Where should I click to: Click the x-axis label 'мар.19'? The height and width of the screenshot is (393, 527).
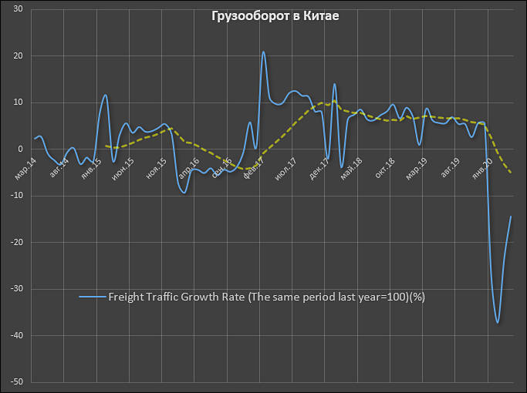pos(417,169)
